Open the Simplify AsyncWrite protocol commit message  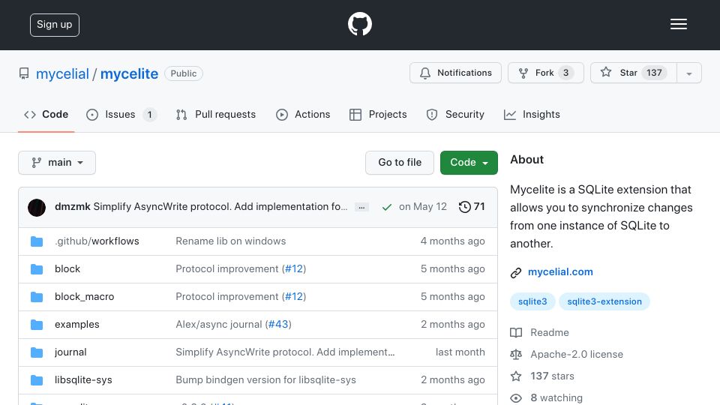coord(220,207)
